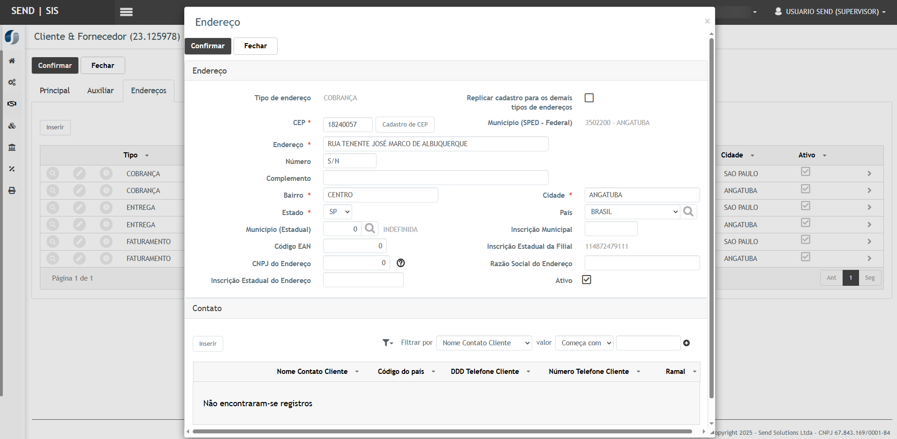Expand the País dropdown showing BRASIL

pos(632,212)
